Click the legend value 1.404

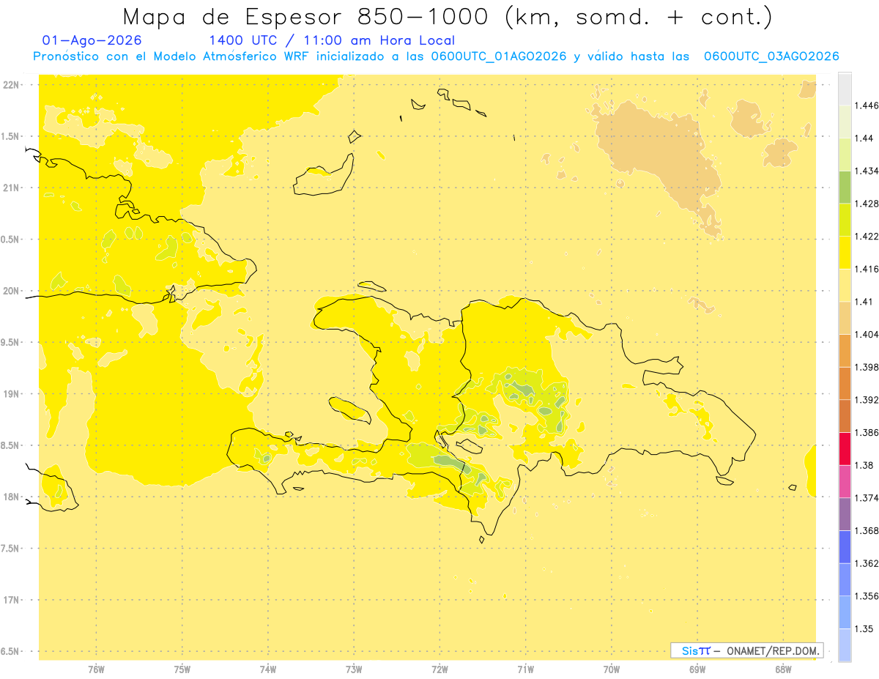point(867,334)
